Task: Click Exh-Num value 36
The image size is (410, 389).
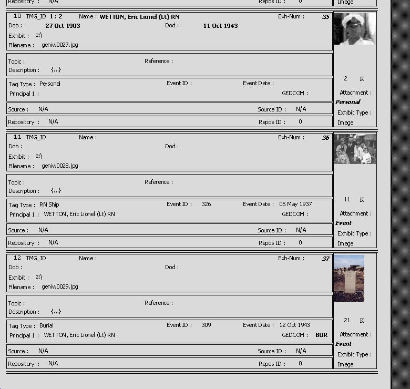Action: pos(326,138)
